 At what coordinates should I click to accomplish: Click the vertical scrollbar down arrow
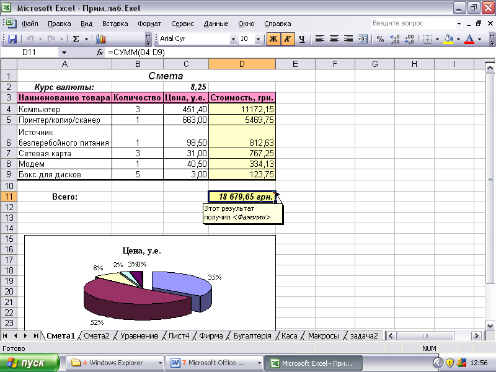click(x=490, y=326)
